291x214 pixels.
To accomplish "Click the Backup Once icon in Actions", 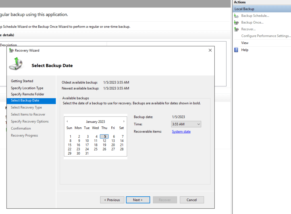I will [x=236, y=23].
